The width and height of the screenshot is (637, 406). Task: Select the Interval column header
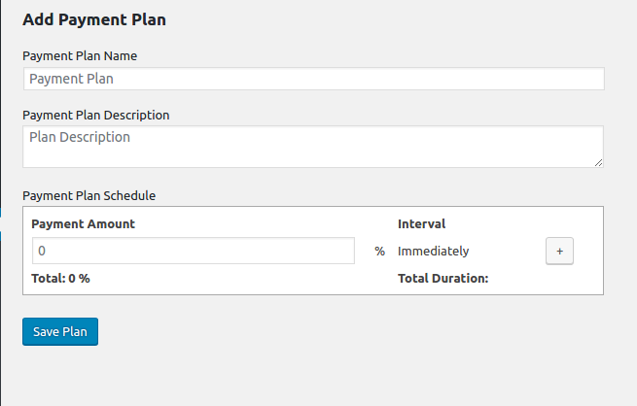421,224
